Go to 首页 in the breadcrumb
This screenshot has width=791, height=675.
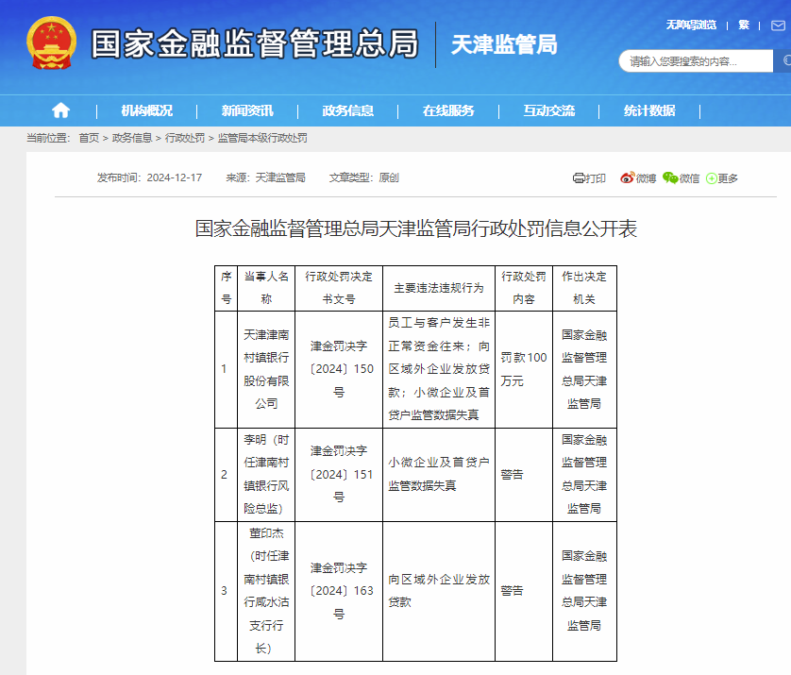pos(89,138)
